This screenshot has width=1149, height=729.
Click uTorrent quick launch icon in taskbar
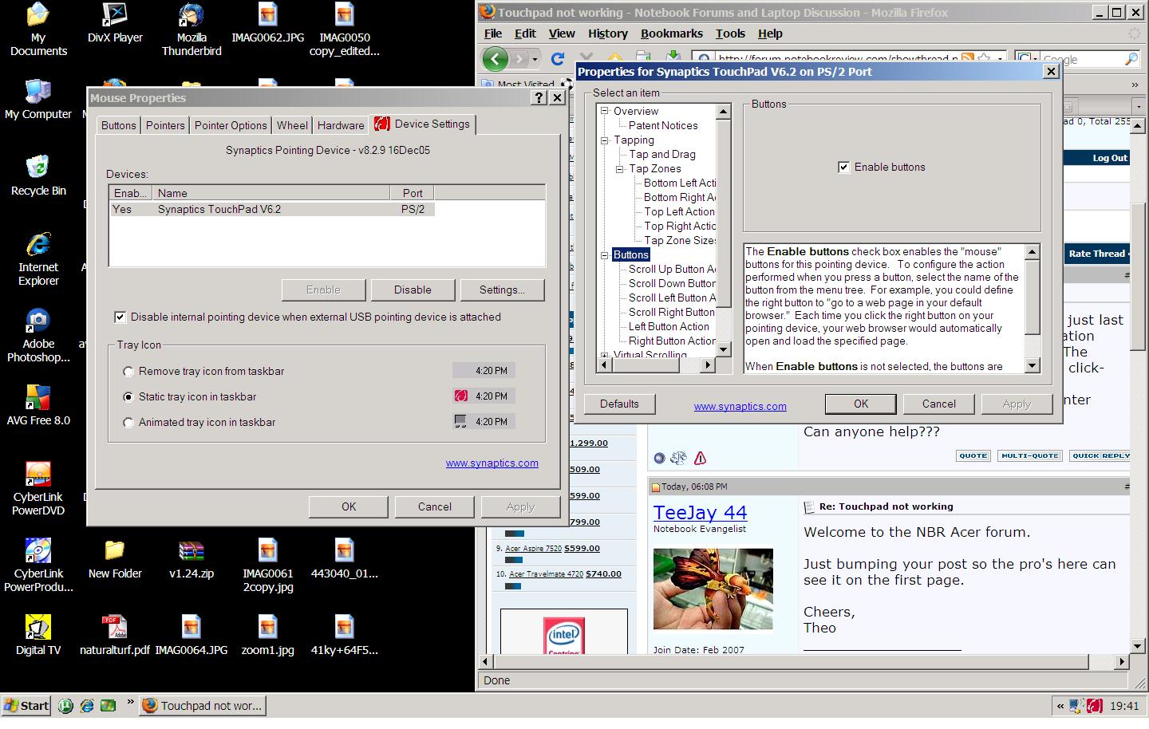[x=66, y=705]
